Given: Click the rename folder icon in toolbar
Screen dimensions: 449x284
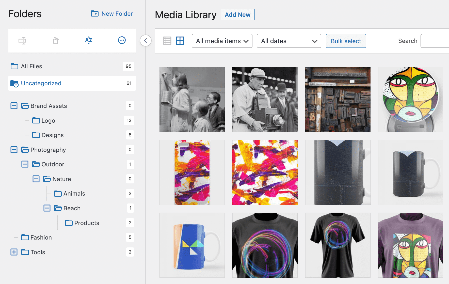Looking at the screenshot, I should 22,41.
